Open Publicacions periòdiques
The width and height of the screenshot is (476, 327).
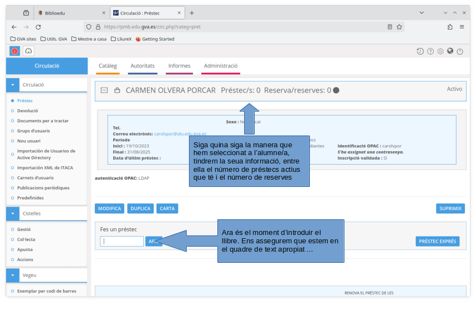(43, 188)
